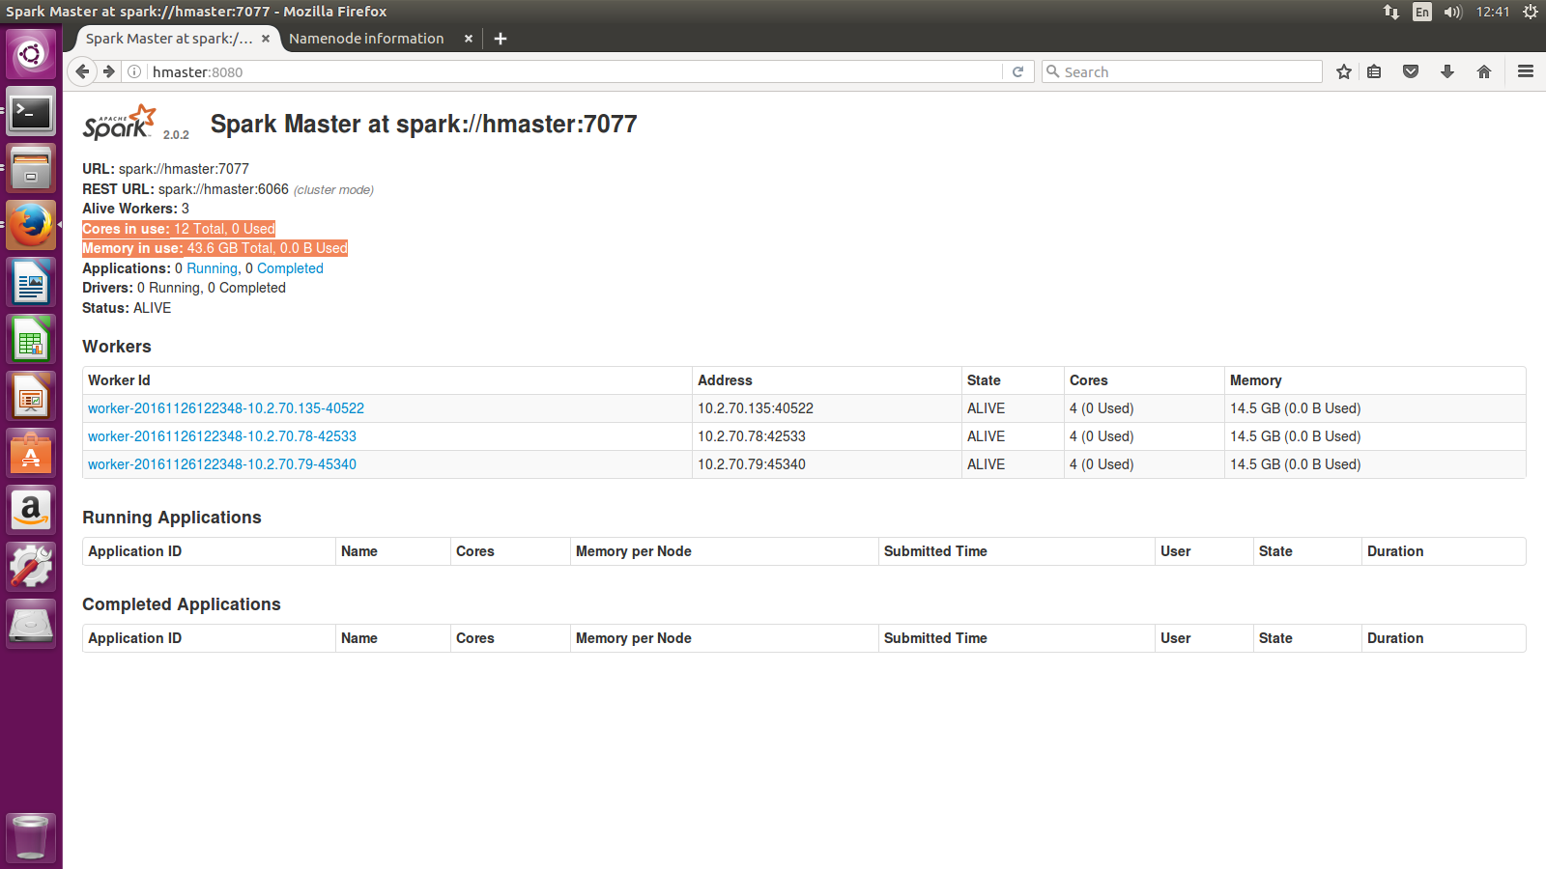This screenshot has width=1546, height=869.
Task: Open the sound volume indicator
Action: (1452, 12)
